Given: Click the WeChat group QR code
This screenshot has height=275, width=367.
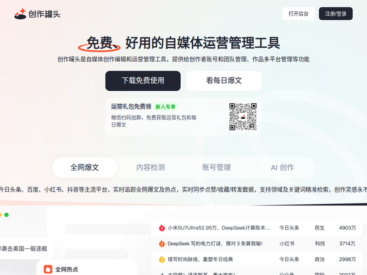Looking at the screenshot, I should coord(243,117).
